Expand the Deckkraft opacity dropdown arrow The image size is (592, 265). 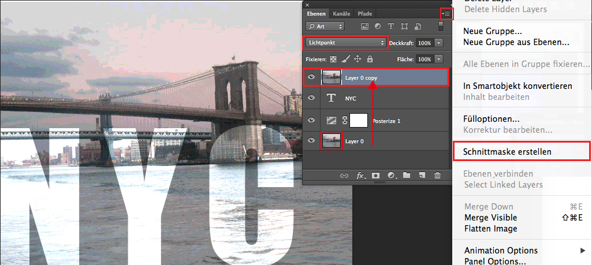tap(439, 43)
